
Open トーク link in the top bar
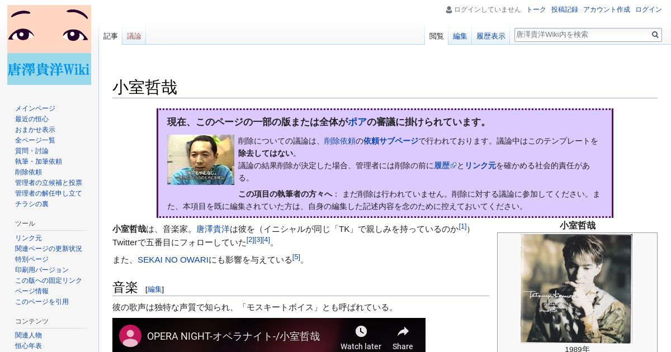[536, 9]
